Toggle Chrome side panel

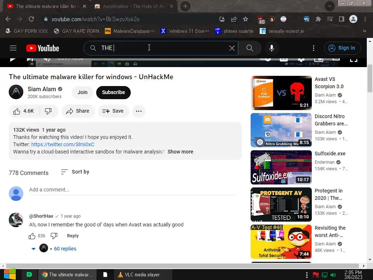pyautogui.click(x=342, y=19)
